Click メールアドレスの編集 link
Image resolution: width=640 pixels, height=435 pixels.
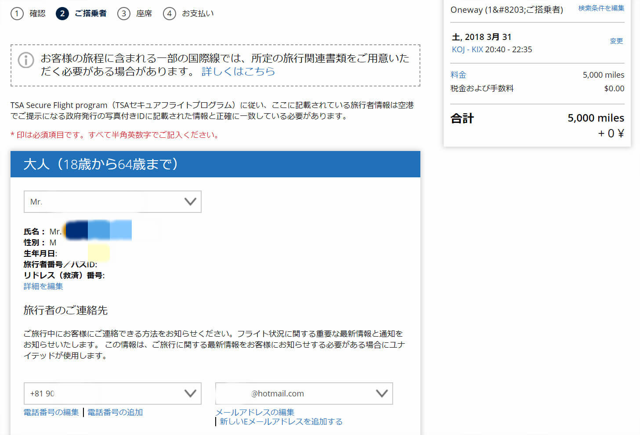(x=255, y=412)
